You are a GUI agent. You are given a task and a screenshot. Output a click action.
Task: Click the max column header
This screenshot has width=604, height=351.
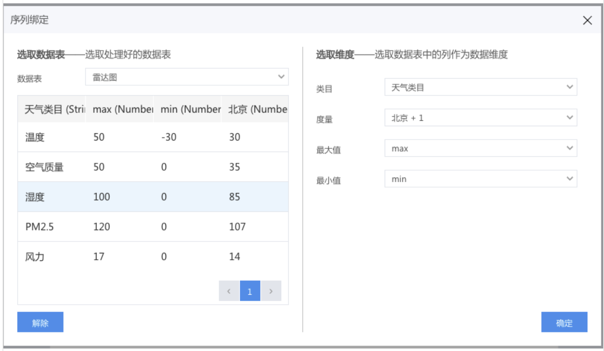(119, 109)
